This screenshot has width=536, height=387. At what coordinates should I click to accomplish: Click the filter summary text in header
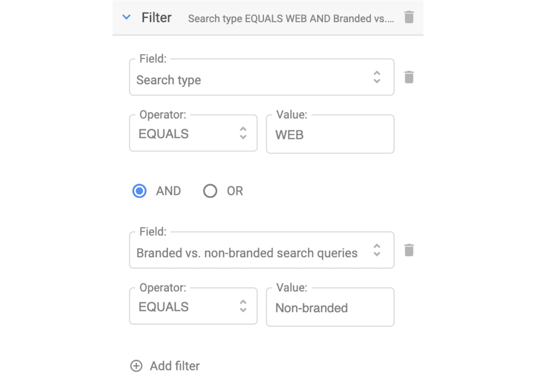pos(291,18)
